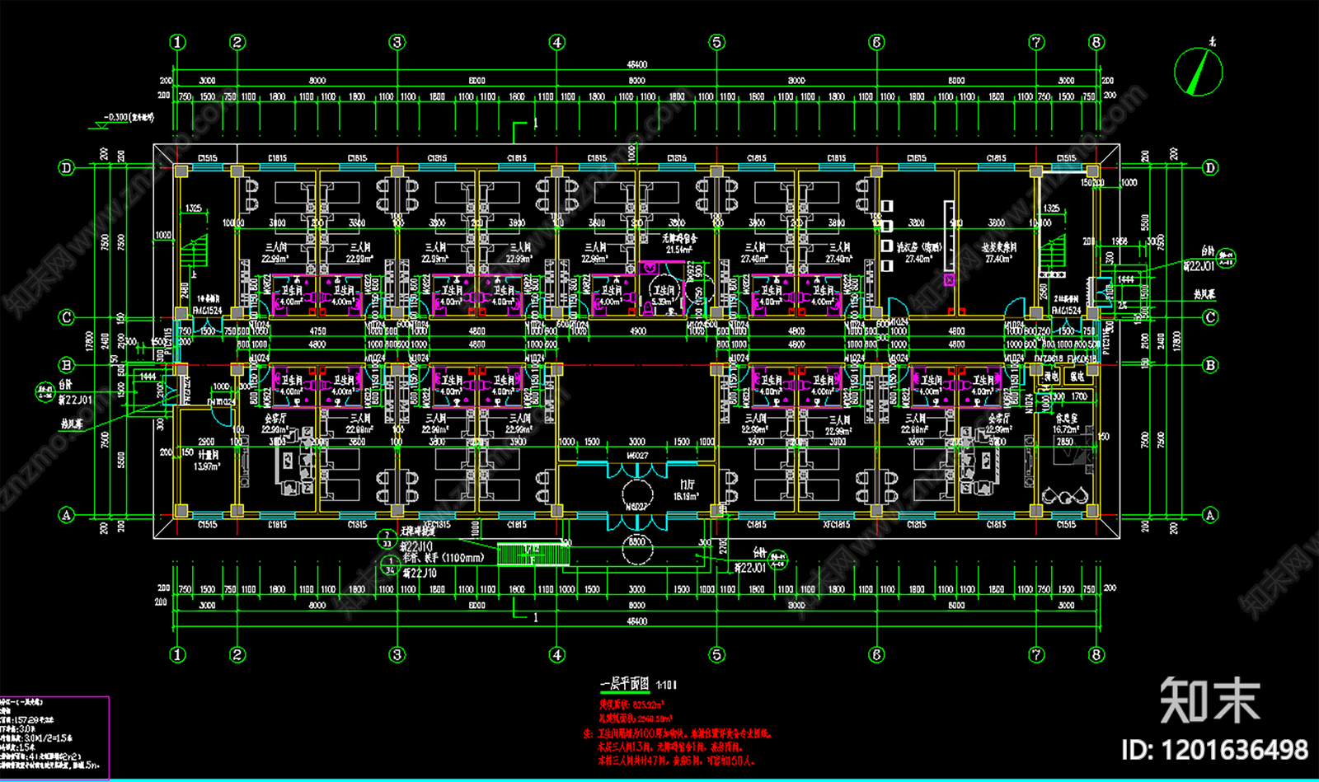Select top axis bubble numbered 1

click(178, 42)
